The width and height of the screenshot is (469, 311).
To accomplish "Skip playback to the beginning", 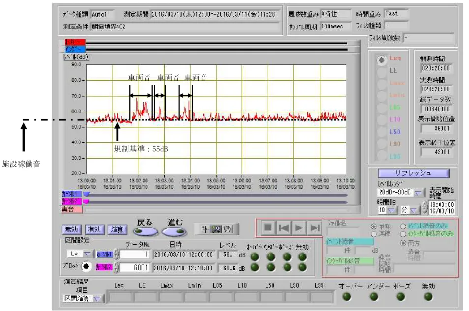I will 284,228.
